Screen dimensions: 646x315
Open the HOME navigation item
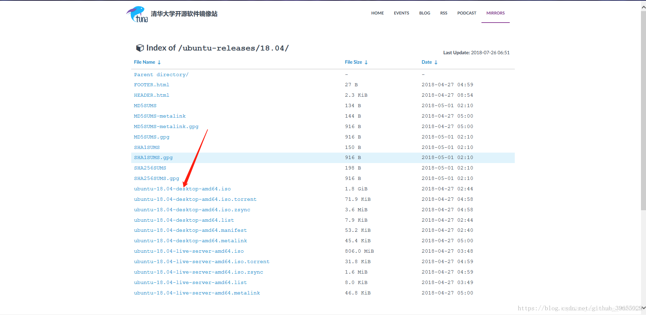pos(378,13)
